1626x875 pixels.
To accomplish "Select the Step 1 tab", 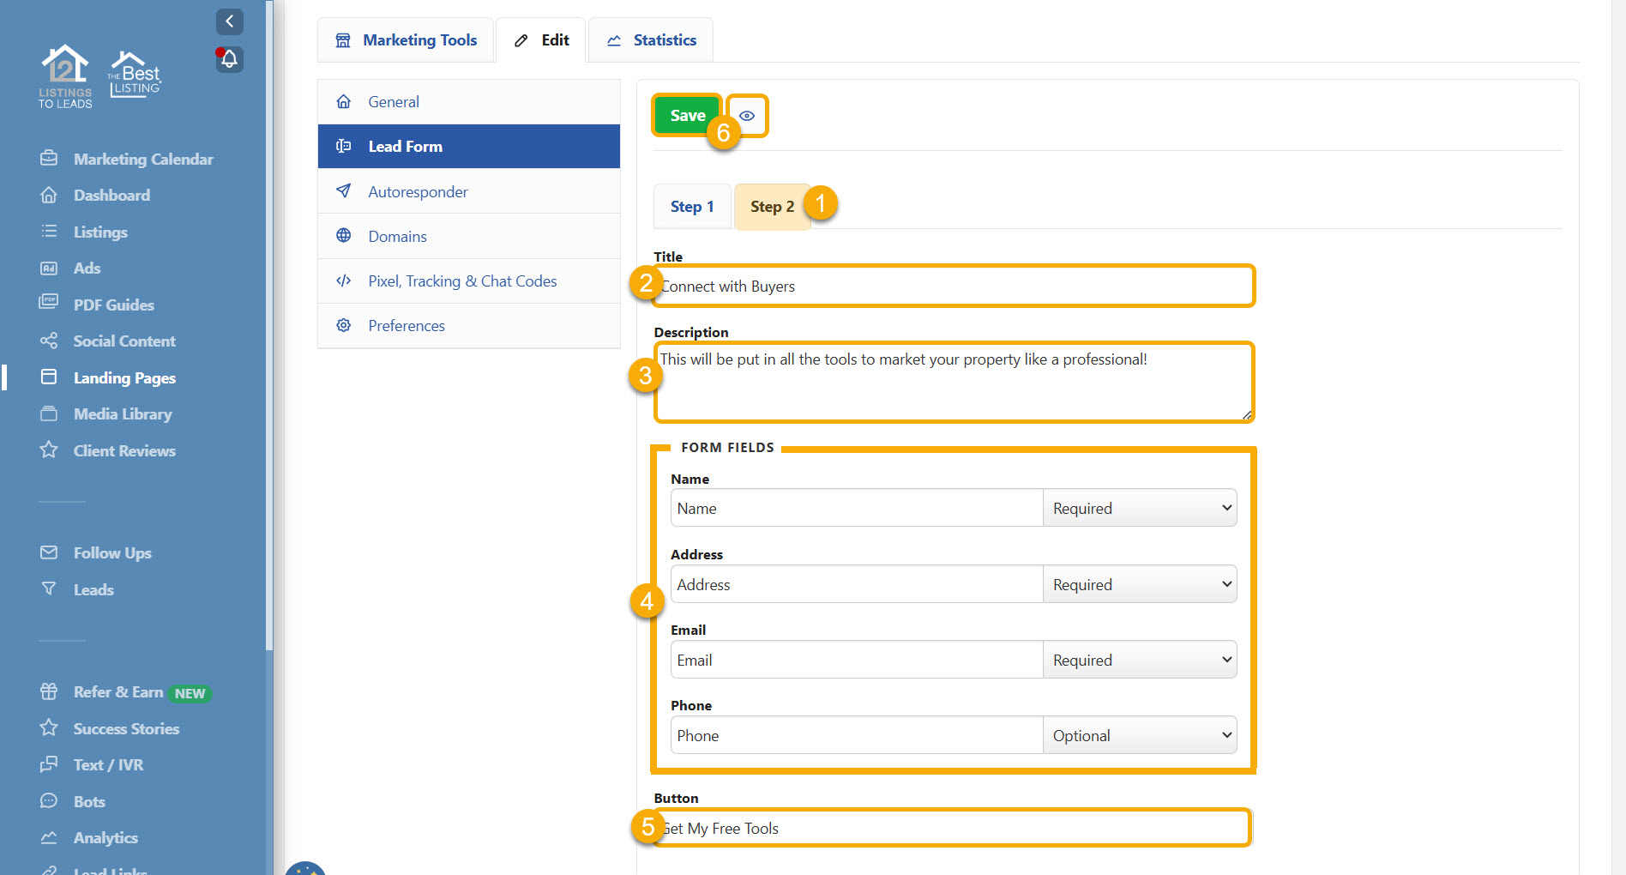I will [x=691, y=206].
